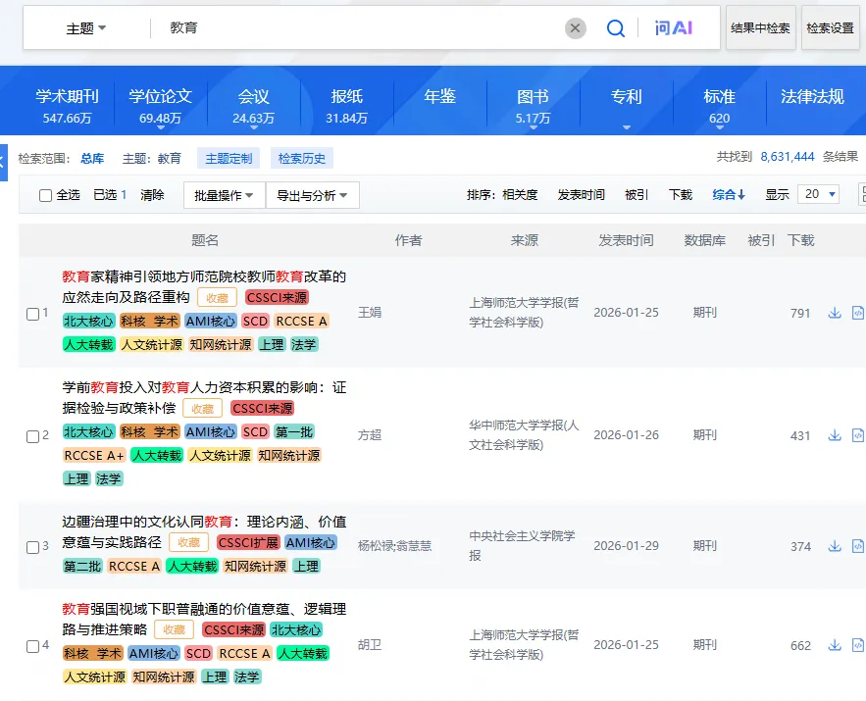The height and width of the screenshot is (701, 866).
Task: Open HTML reading for article 4 胡卫
Action: [x=858, y=645]
